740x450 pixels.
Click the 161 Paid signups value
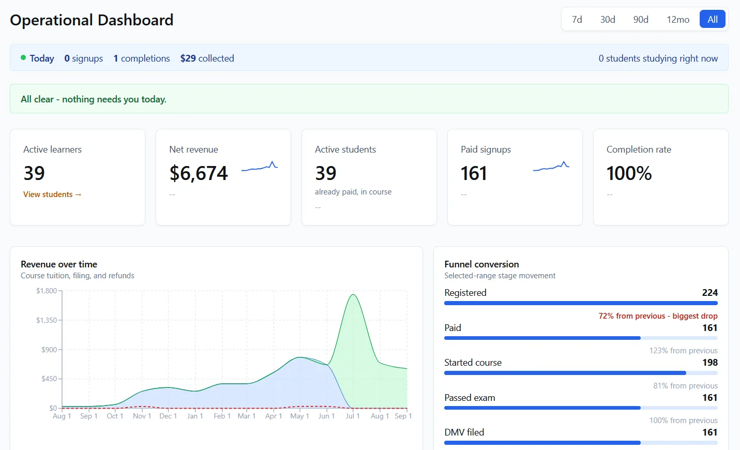pyautogui.click(x=474, y=173)
